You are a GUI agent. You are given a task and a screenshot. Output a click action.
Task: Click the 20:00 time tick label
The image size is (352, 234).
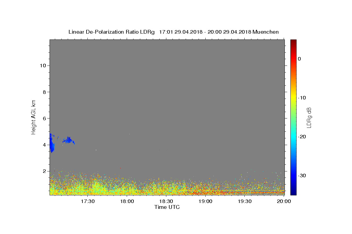click(x=284, y=202)
